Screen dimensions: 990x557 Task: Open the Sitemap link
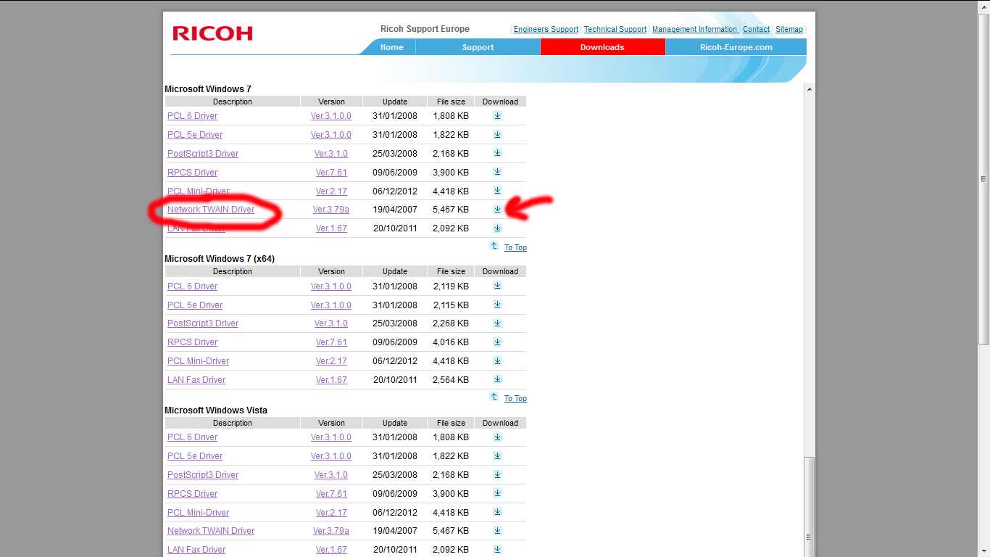click(x=789, y=29)
